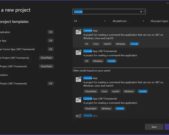Click the macOS tag under C# Console App
Viewport: 169px width, 135px height.
107,44
